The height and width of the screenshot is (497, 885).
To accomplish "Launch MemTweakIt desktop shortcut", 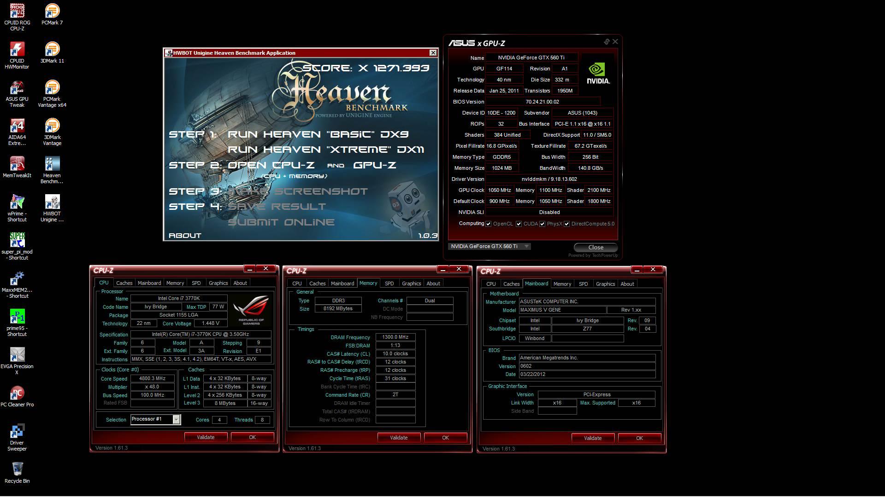I will 17,167.
